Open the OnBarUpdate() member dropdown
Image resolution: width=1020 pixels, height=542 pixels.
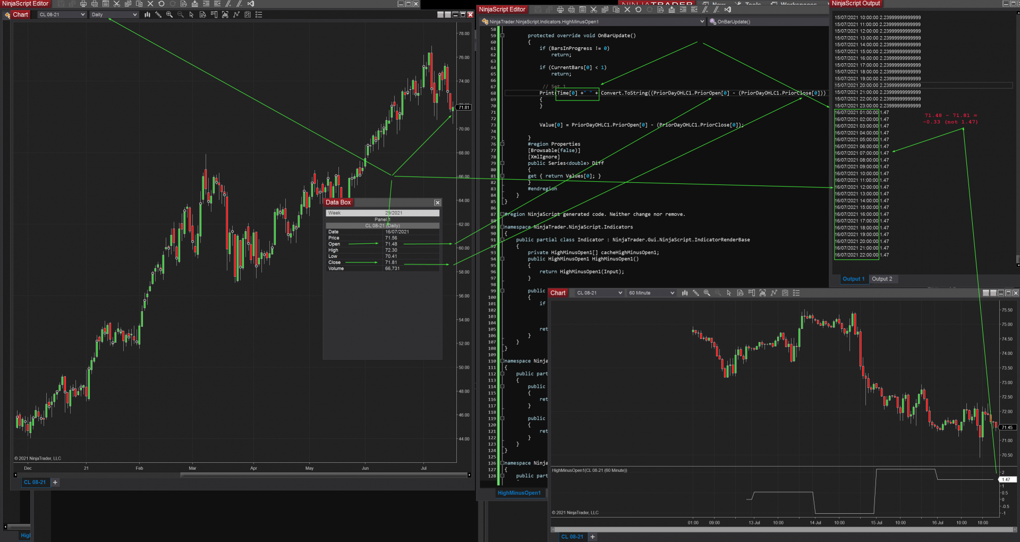coord(768,22)
